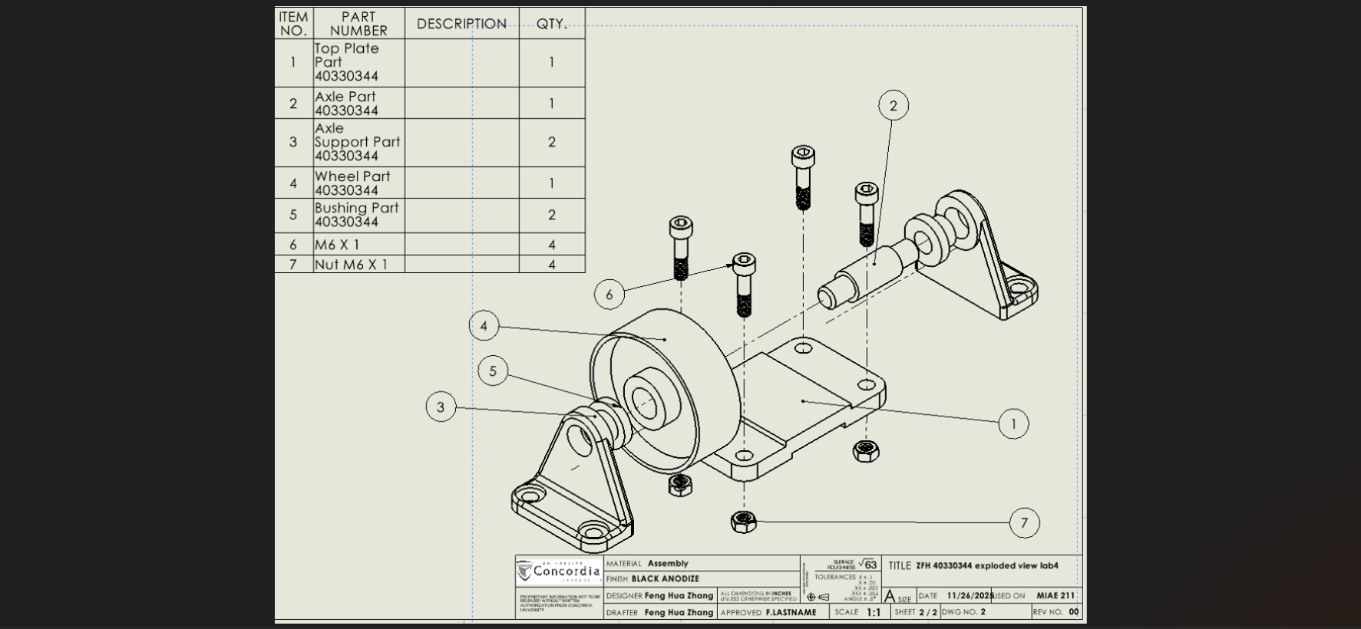Select balloon number 4 for the wheel
The width and height of the screenshot is (1361, 629).
tap(484, 326)
